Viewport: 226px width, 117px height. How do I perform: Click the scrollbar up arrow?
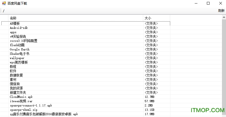224,17
